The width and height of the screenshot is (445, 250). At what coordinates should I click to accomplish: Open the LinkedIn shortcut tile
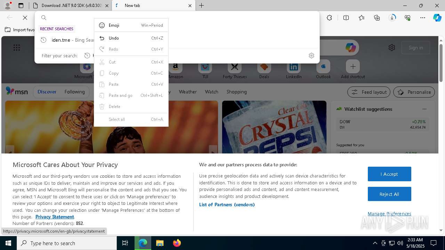pos(294,70)
